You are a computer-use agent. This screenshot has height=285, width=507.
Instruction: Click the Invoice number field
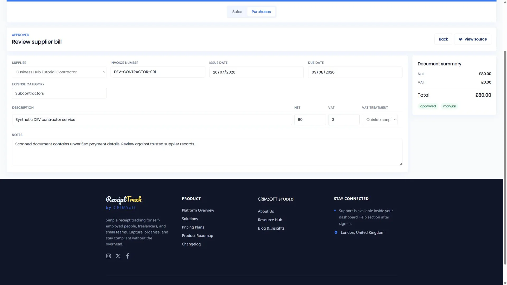pyautogui.click(x=158, y=72)
